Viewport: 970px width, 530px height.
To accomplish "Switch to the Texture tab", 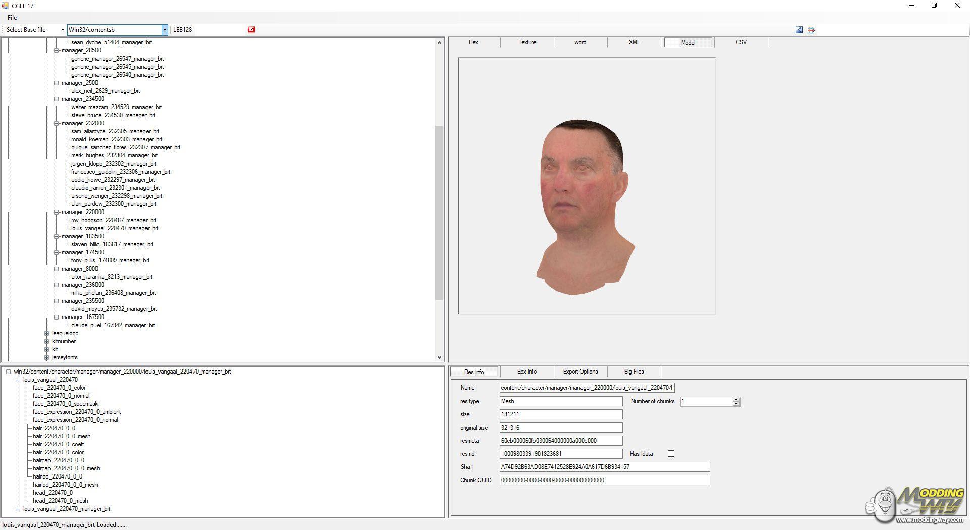I will [x=527, y=42].
